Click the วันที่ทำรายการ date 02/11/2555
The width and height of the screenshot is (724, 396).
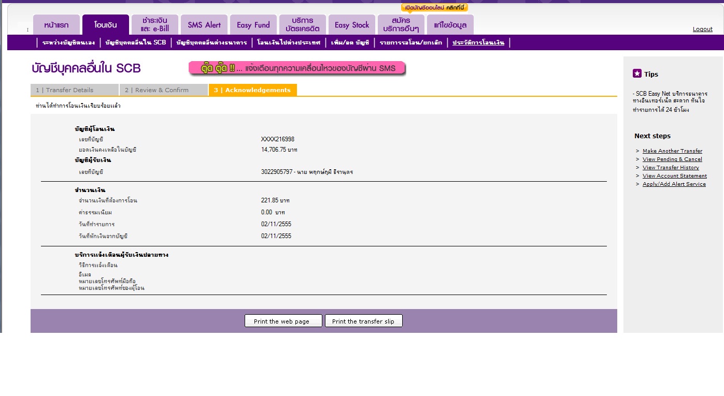(x=276, y=224)
